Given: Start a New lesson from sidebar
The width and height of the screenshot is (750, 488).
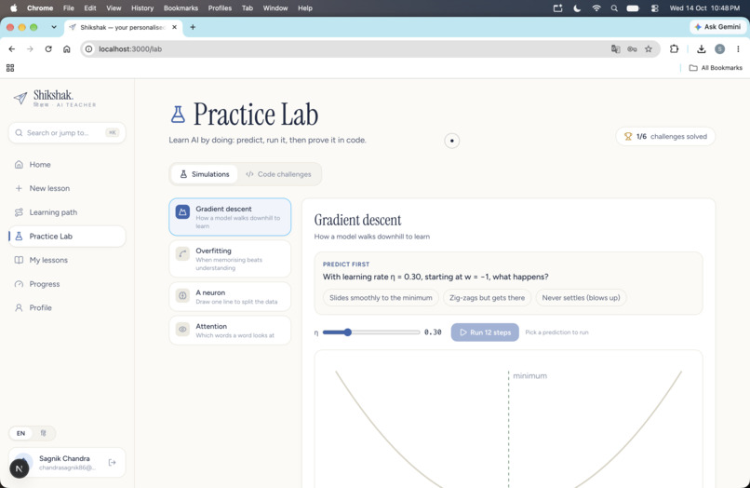Looking at the screenshot, I should [67, 188].
